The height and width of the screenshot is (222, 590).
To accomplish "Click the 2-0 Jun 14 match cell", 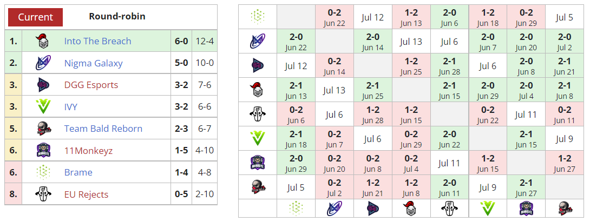I will click(x=372, y=42).
